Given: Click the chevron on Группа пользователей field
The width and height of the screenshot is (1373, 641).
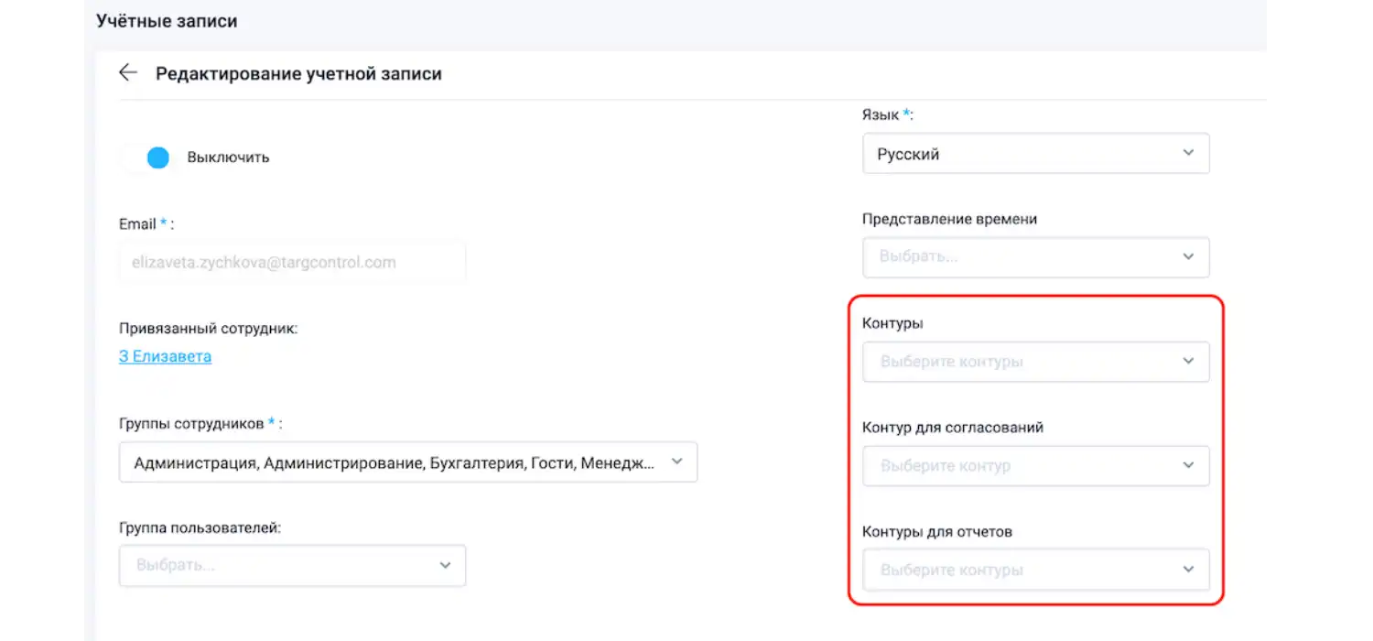Looking at the screenshot, I should pyautogui.click(x=446, y=565).
